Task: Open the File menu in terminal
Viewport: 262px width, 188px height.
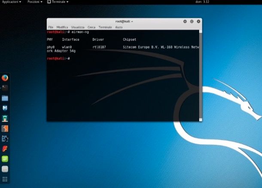Action: pos(51,27)
